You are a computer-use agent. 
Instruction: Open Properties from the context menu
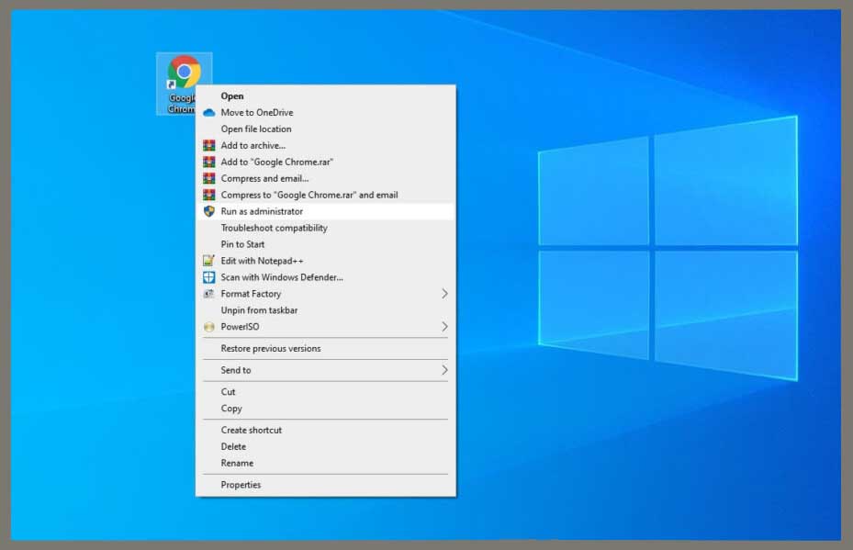[x=239, y=484]
